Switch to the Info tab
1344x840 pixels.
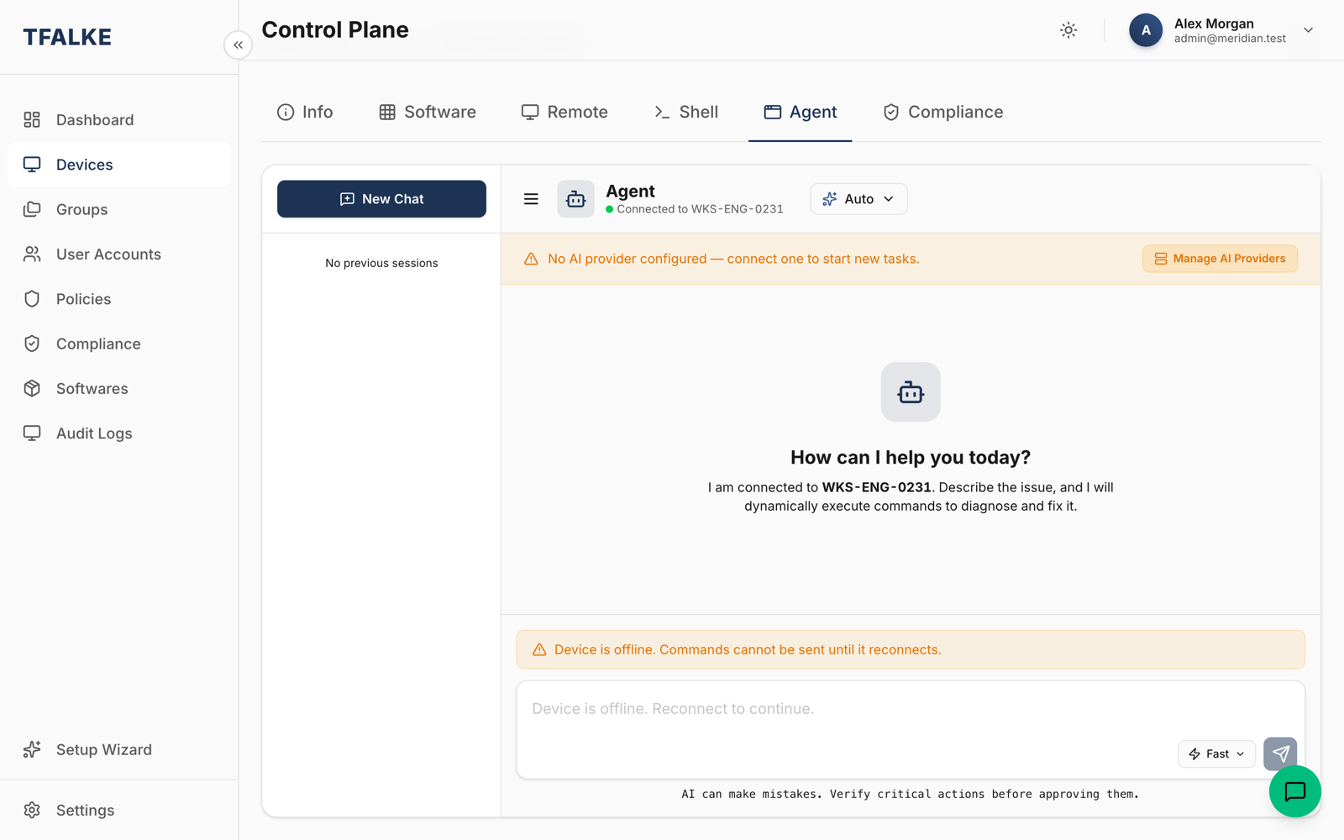click(x=305, y=113)
